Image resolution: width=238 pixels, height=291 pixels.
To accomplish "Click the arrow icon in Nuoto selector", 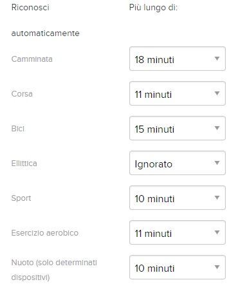I will coord(217,267).
